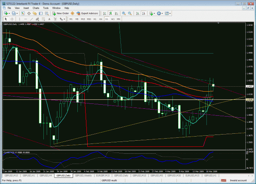Image resolution: width=256 pixels, height=184 pixels.
Task: Click the document icon beside File menu
Action: [4, 8]
